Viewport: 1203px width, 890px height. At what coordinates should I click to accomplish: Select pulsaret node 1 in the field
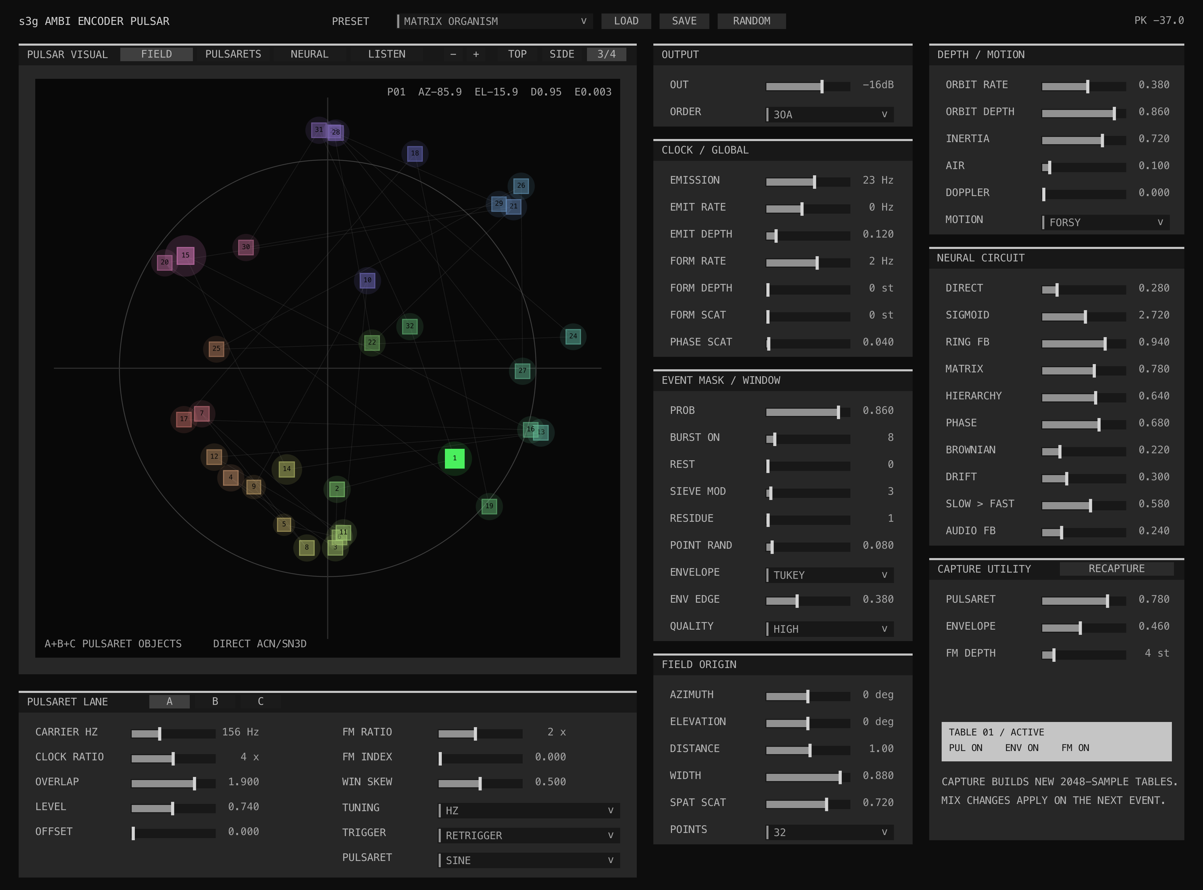click(455, 458)
